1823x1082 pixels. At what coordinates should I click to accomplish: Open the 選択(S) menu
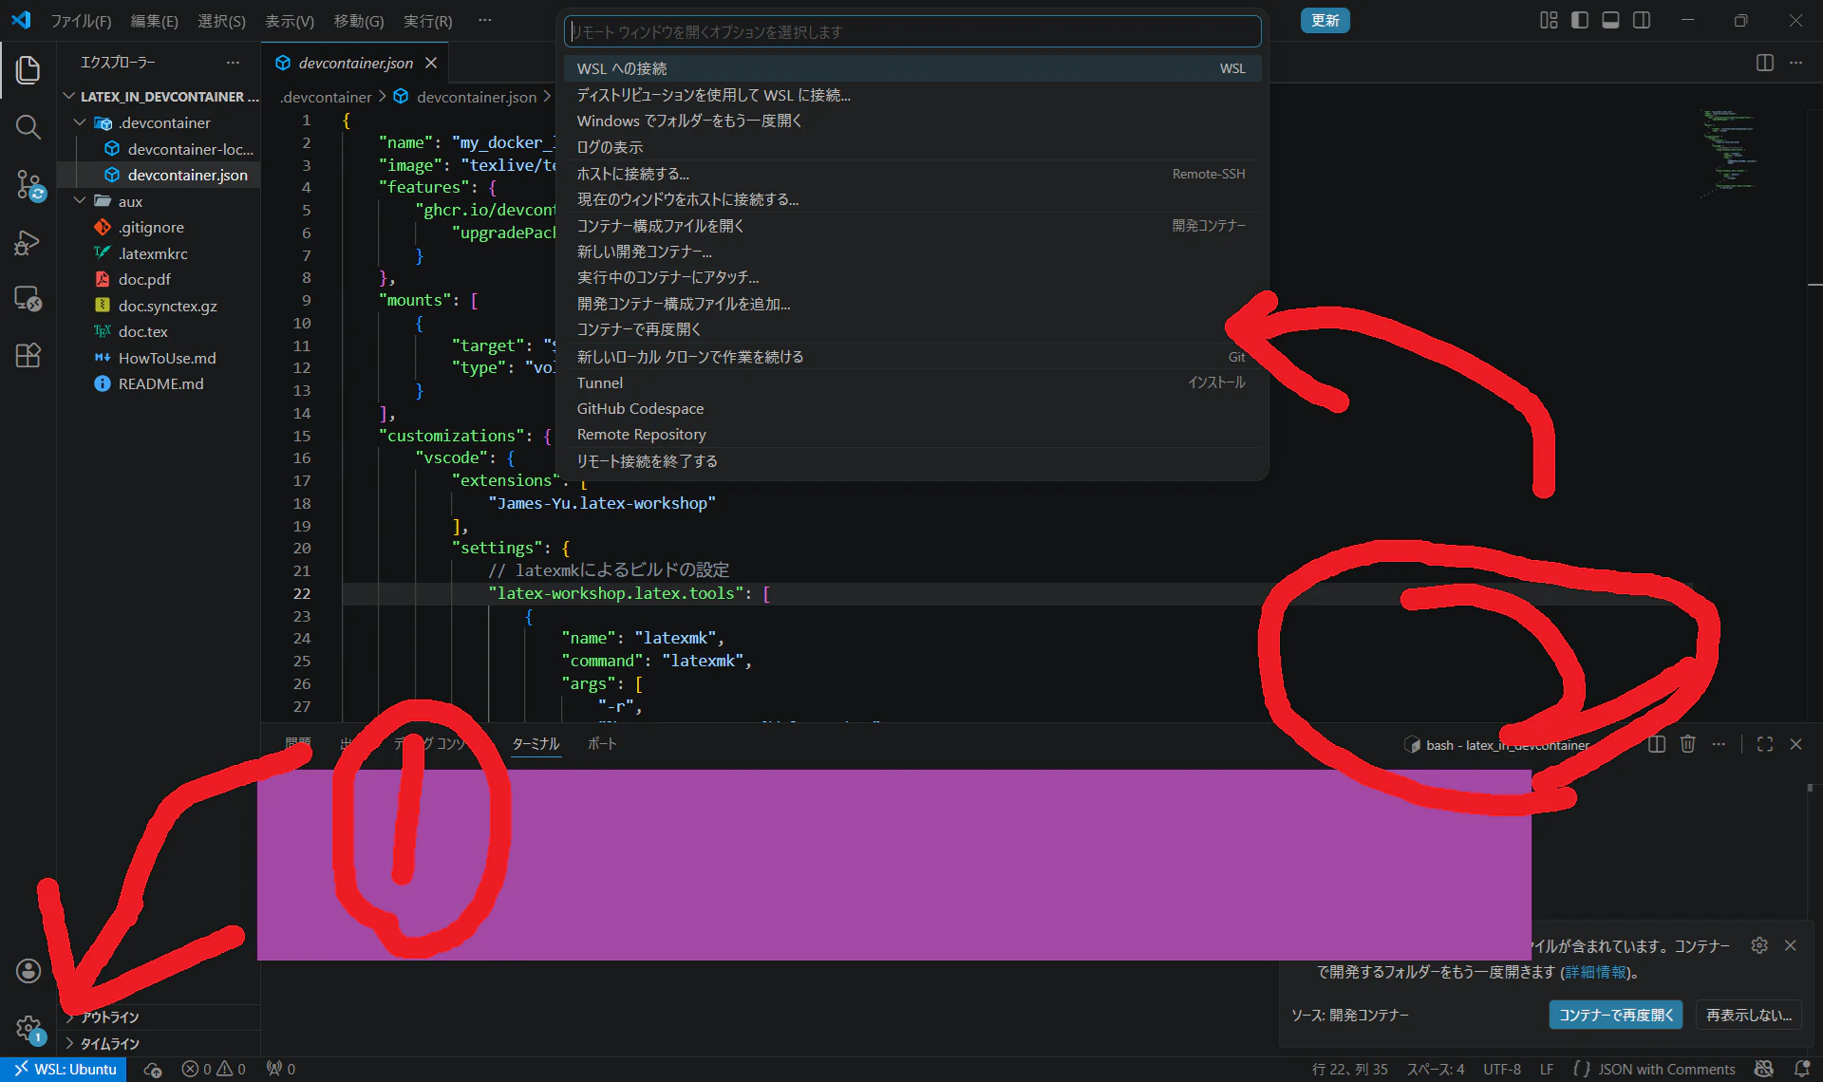pyautogui.click(x=221, y=21)
